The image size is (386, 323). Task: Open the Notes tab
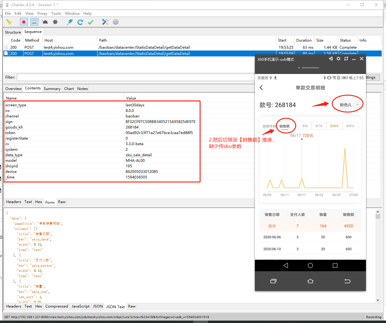pos(82,89)
